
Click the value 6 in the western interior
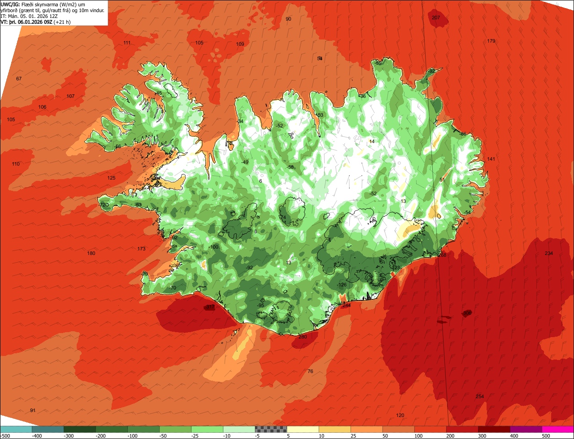pos(260,181)
